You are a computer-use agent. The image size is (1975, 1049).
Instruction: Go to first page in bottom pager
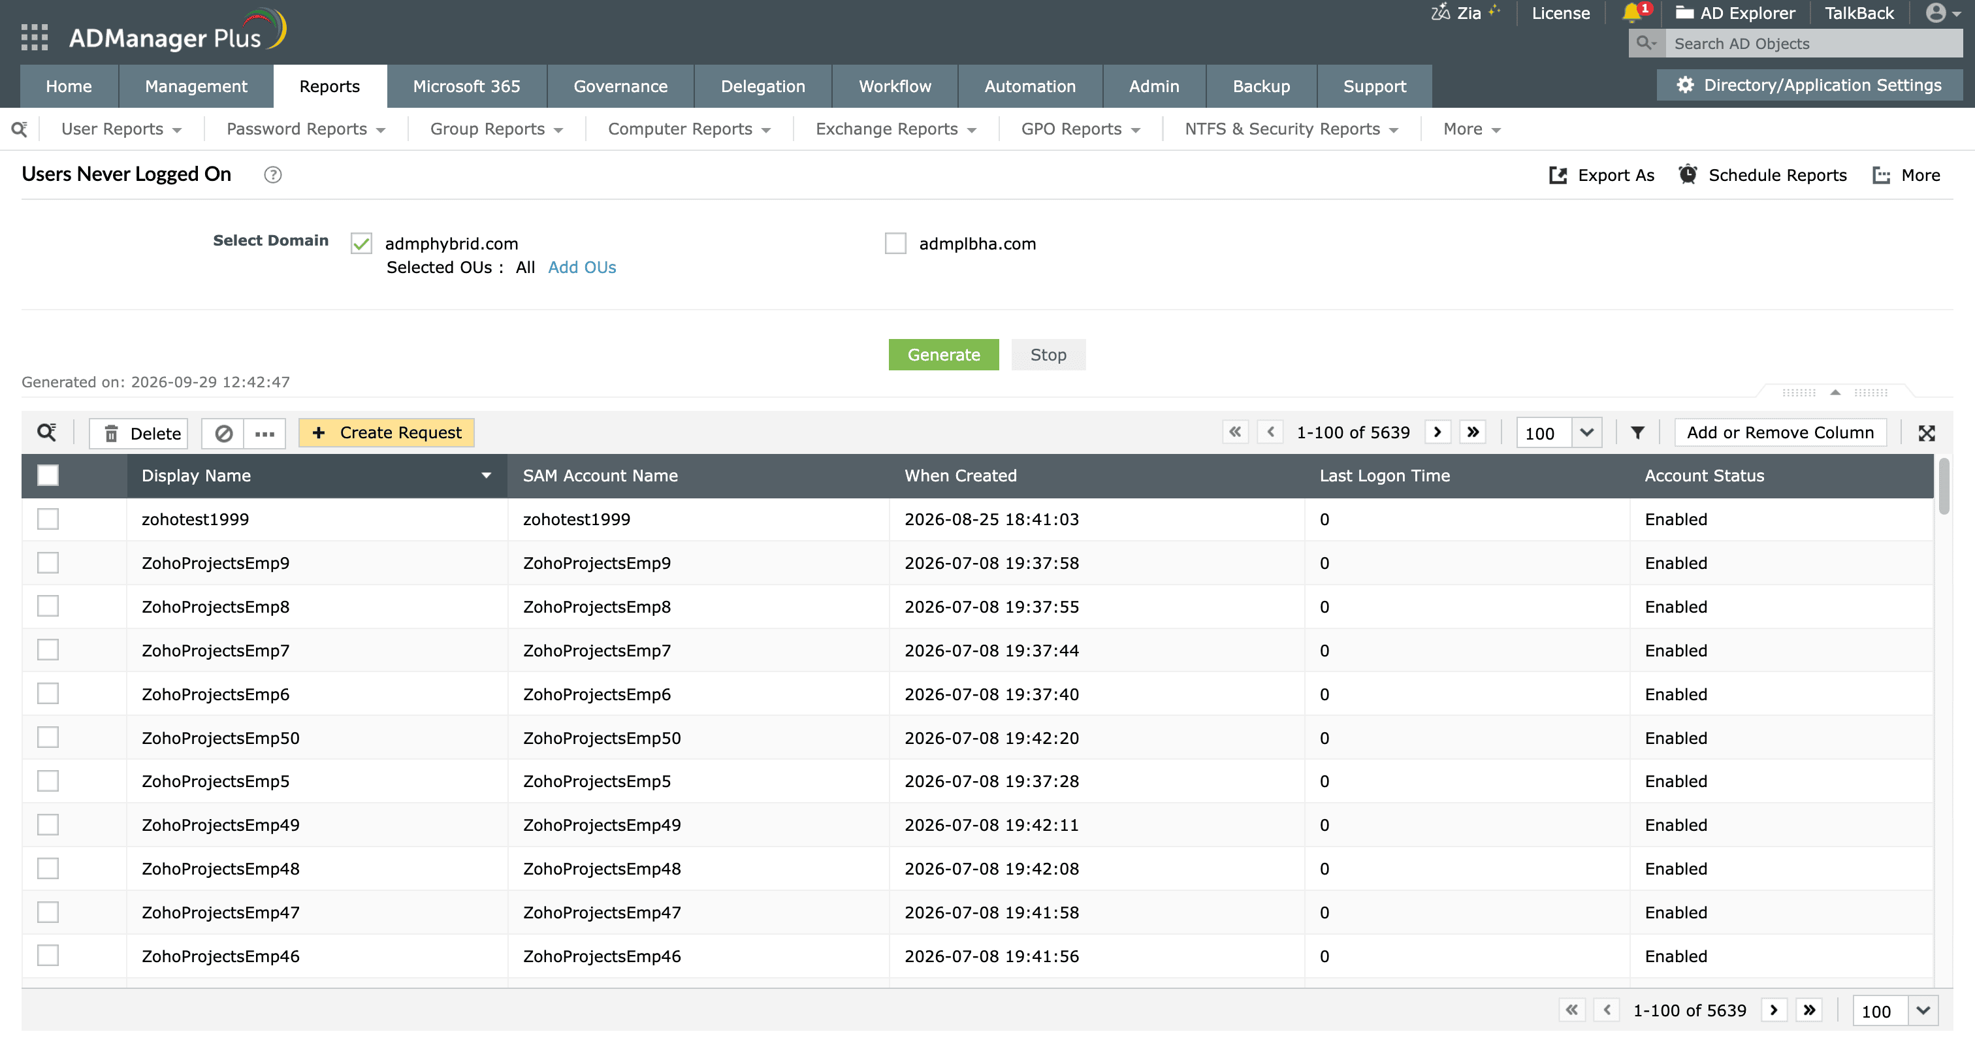(x=1572, y=1010)
